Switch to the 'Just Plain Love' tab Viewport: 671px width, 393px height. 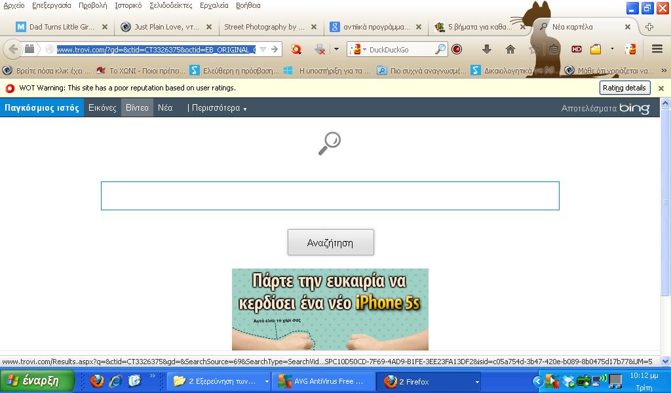click(x=166, y=26)
